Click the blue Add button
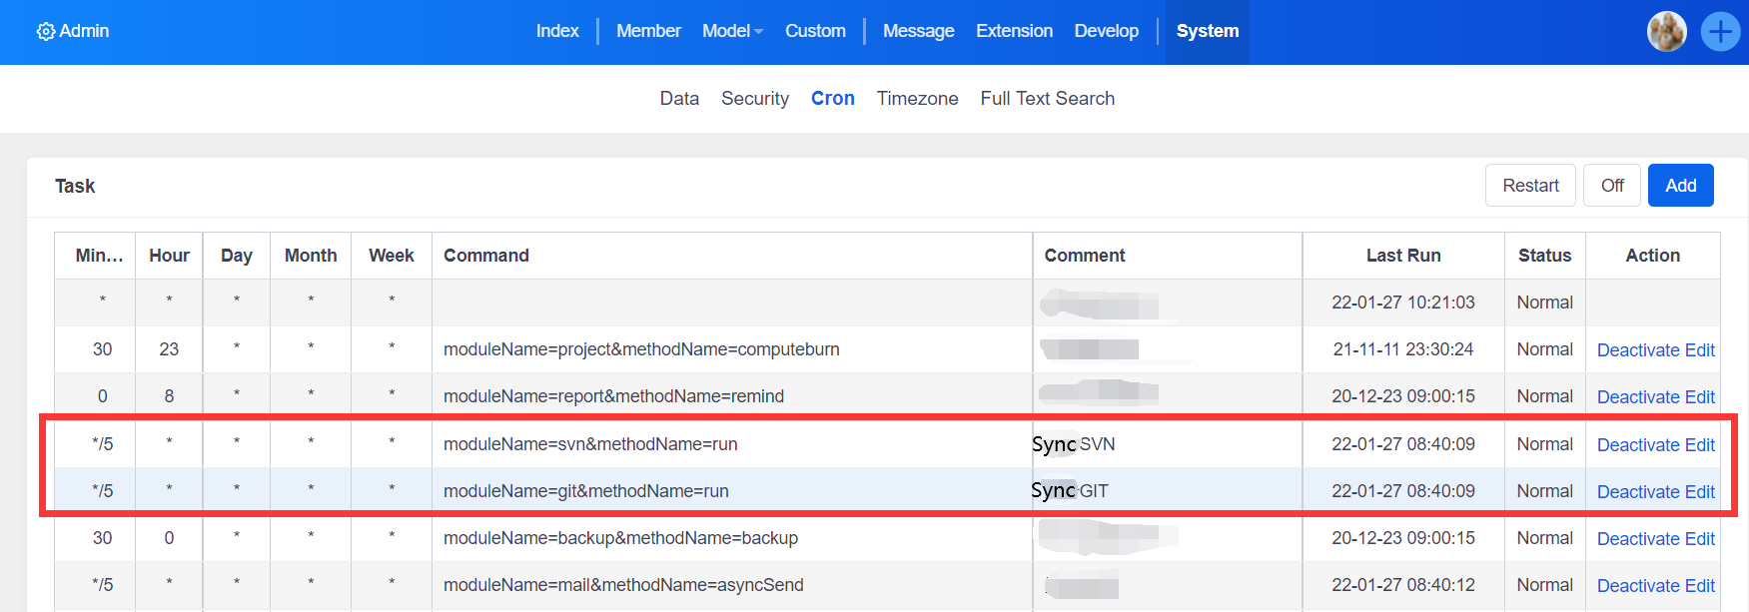The image size is (1749, 612). (x=1680, y=186)
